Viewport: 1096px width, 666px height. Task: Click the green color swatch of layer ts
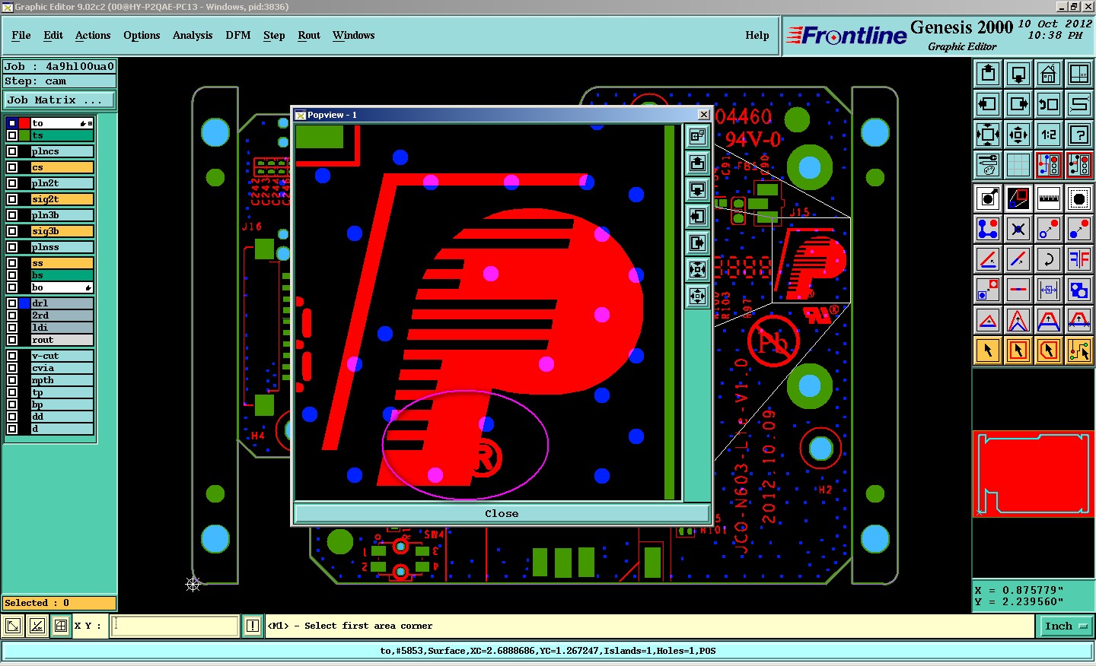pyautogui.click(x=24, y=135)
